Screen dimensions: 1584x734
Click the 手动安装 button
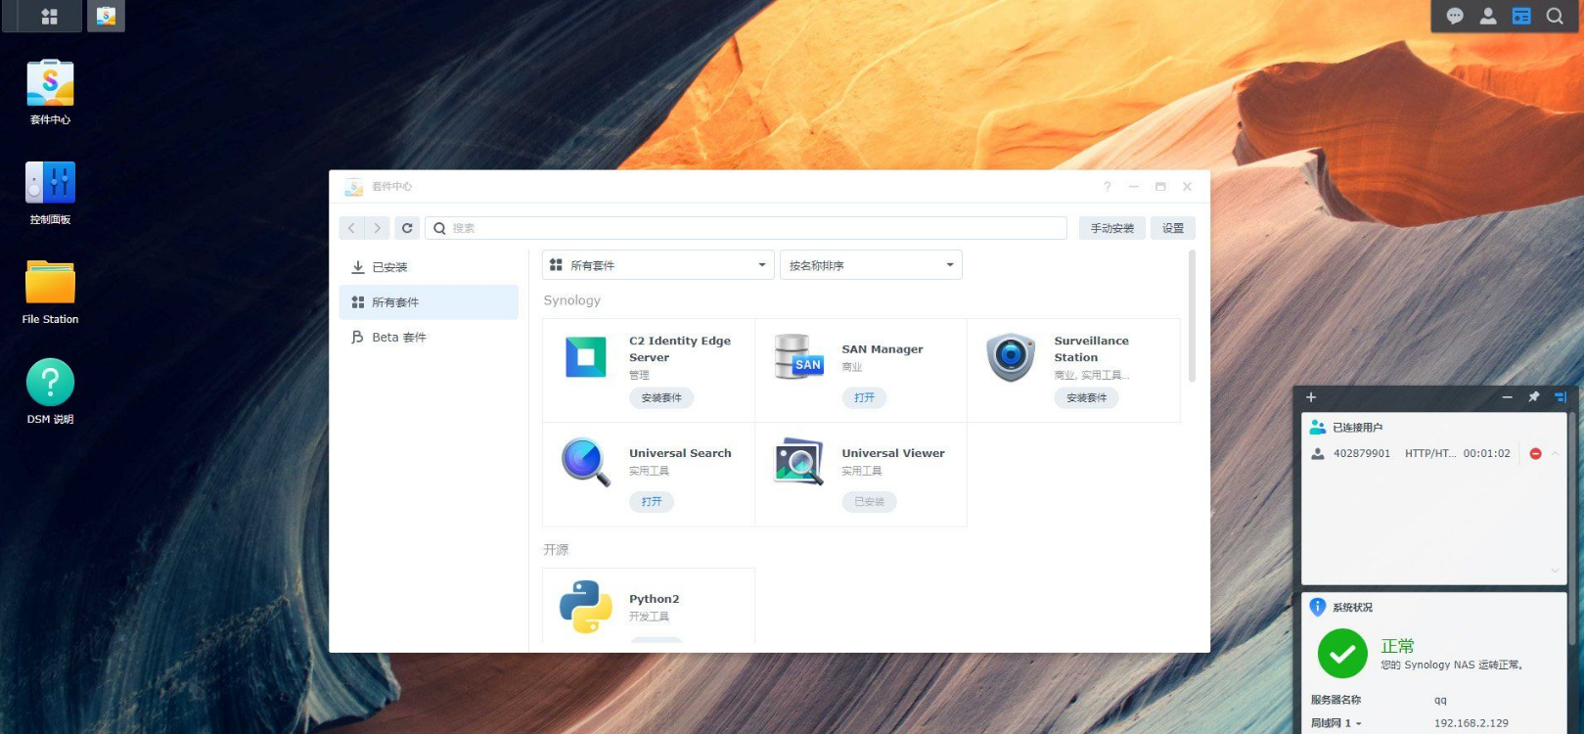(x=1112, y=228)
